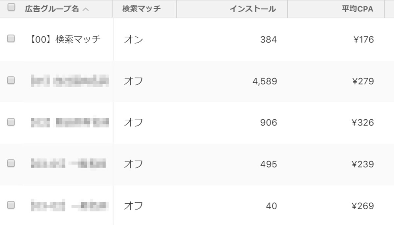Tick the select-all checkbox in header
Screen dimensions: 394x225
pyautogui.click(x=11, y=8)
